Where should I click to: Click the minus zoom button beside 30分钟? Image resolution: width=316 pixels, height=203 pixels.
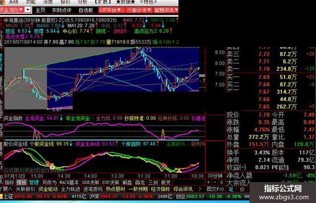tap(215, 182)
